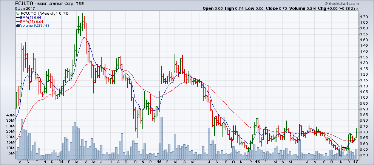Click the Open 0.65 header value

coord(213,9)
